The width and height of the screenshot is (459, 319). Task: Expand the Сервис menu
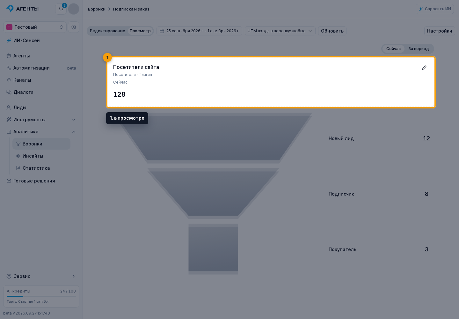click(41, 276)
